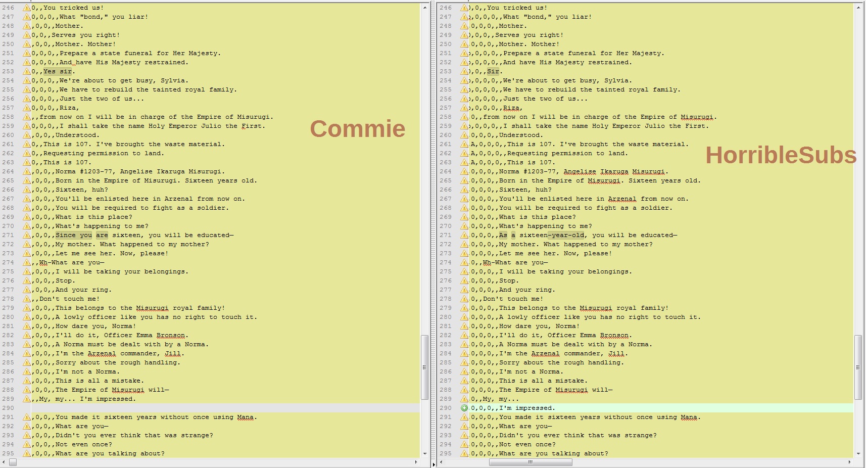The image size is (866, 468).
Task: Click left pane horizontal scrollbar right arrow
Action: [416, 462]
